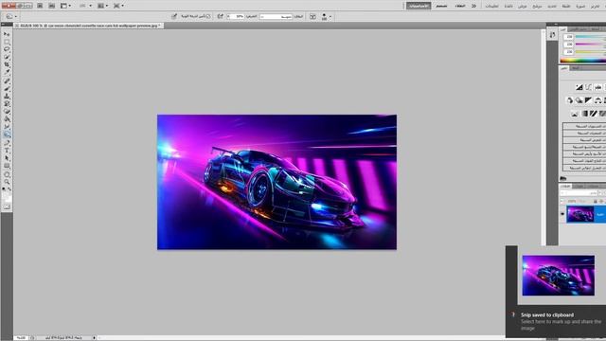606x341 pixels.
Task: Select the Quick Selection tool
Action: point(7,57)
